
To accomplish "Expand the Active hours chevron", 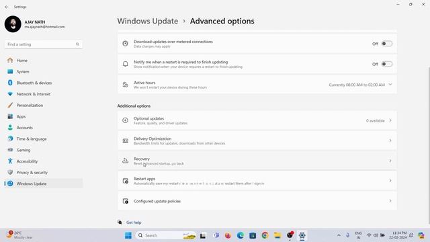I will point(390,85).
